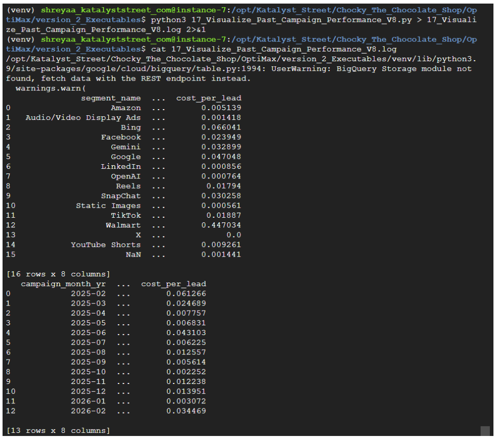
Task: Click the month '2025-04'
Action: 88,314
